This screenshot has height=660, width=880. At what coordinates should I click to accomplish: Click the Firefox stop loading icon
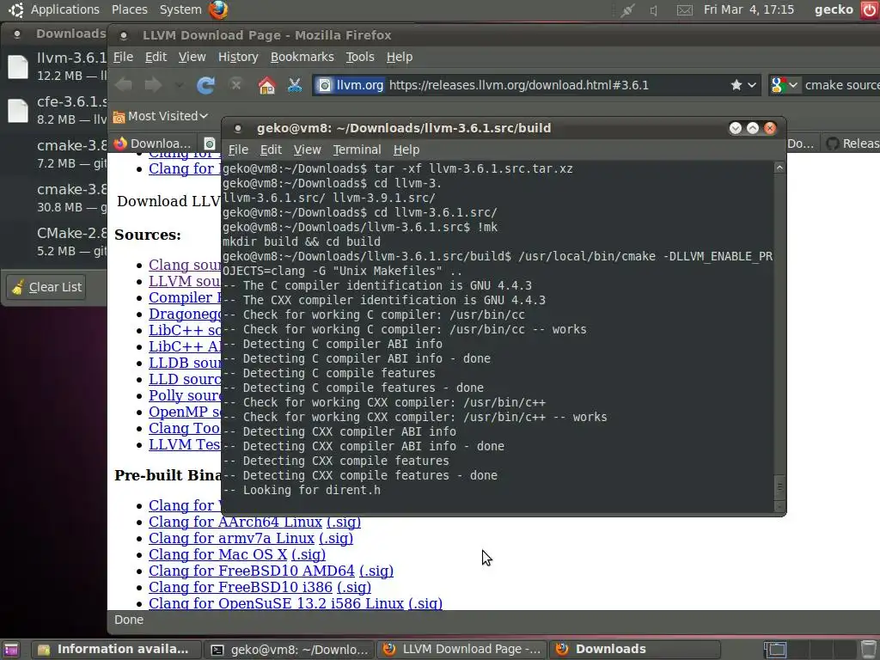click(x=236, y=85)
